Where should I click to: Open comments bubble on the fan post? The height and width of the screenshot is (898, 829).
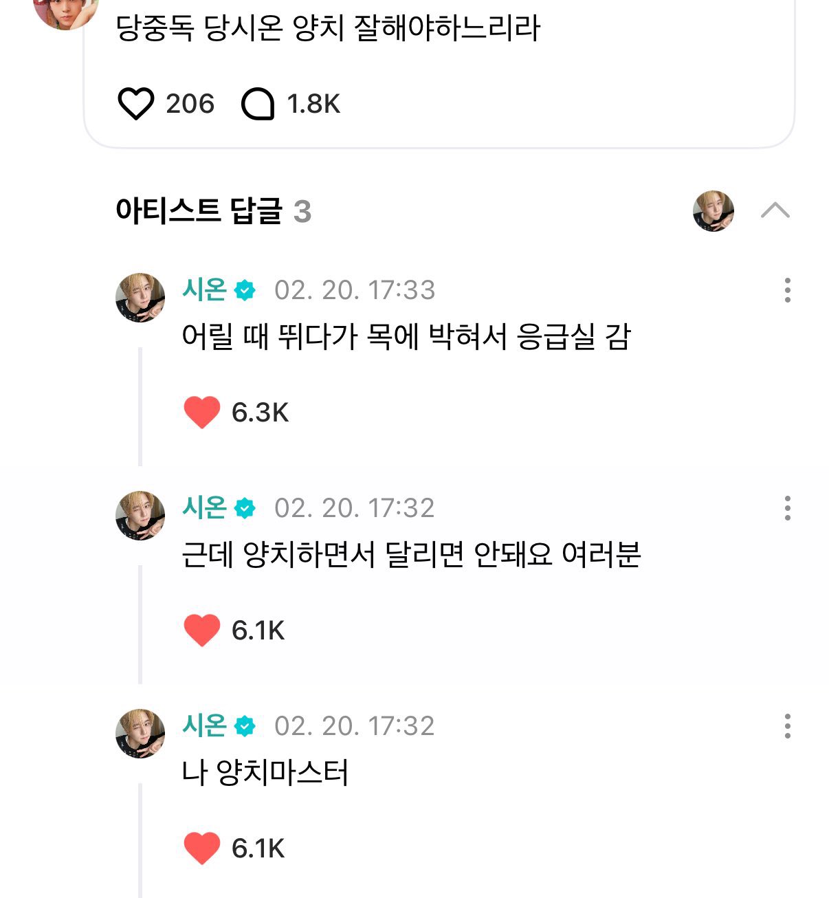(x=258, y=105)
